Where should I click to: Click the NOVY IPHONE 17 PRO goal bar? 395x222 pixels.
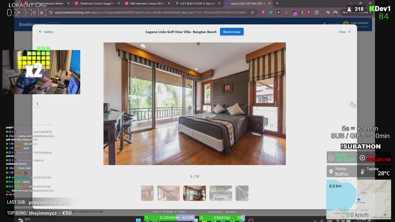(x=169, y=217)
